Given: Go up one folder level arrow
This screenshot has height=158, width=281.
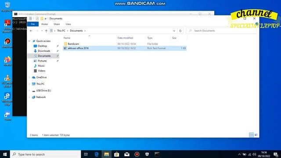Looking at the screenshot, I should (46, 31).
